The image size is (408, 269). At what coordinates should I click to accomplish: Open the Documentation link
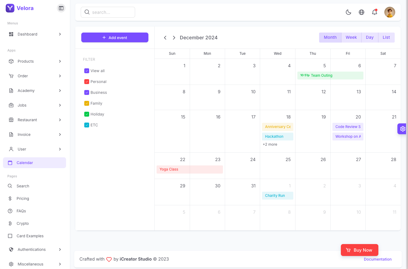[x=378, y=259]
